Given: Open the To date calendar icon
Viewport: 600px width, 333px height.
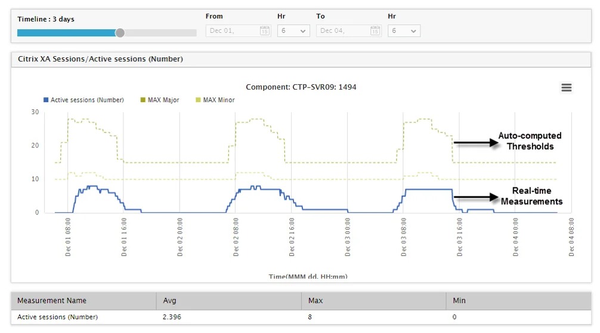Looking at the screenshot, I should click(375, 30).
